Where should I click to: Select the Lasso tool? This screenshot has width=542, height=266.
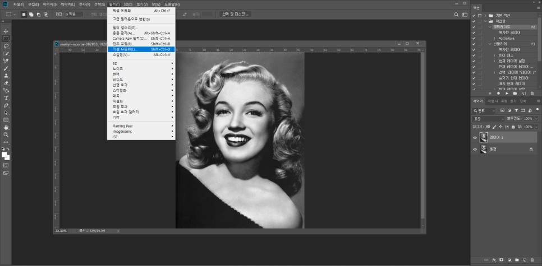click(x=6, y=46)
